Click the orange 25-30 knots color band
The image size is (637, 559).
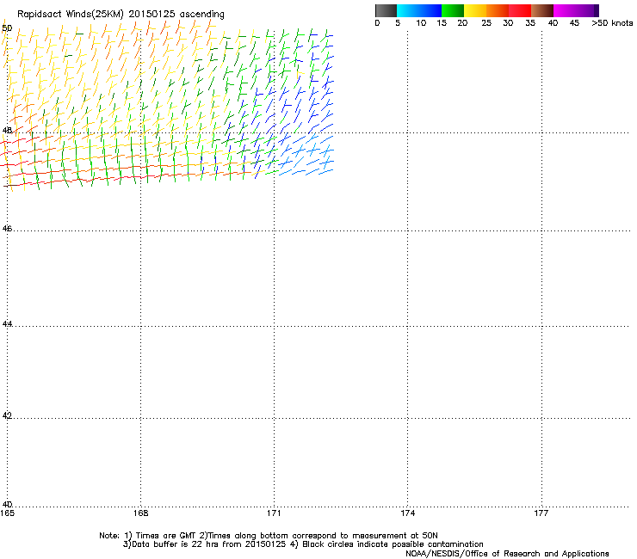point(498,10)
